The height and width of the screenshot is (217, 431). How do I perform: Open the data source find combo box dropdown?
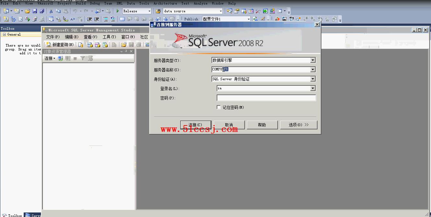(221, 11)
